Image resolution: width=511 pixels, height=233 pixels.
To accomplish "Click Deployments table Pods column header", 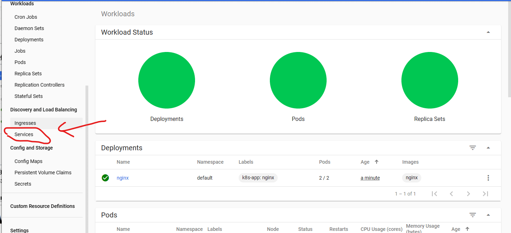I will click(325, 162).
